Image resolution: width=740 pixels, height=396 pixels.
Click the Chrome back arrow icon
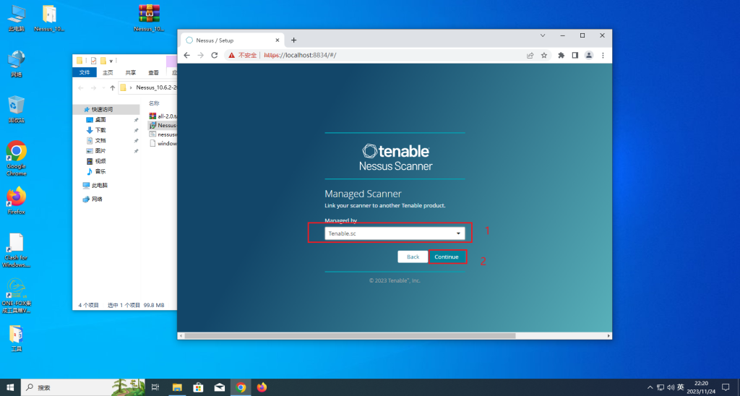tap(186, 55)
